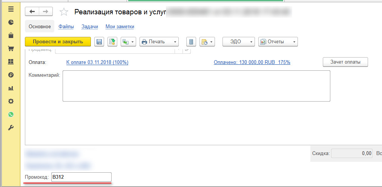Open the Мои заметки tab

pos(120,26)
